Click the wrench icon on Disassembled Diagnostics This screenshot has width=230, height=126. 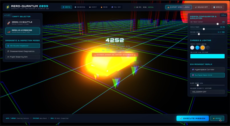pos(8,51)
